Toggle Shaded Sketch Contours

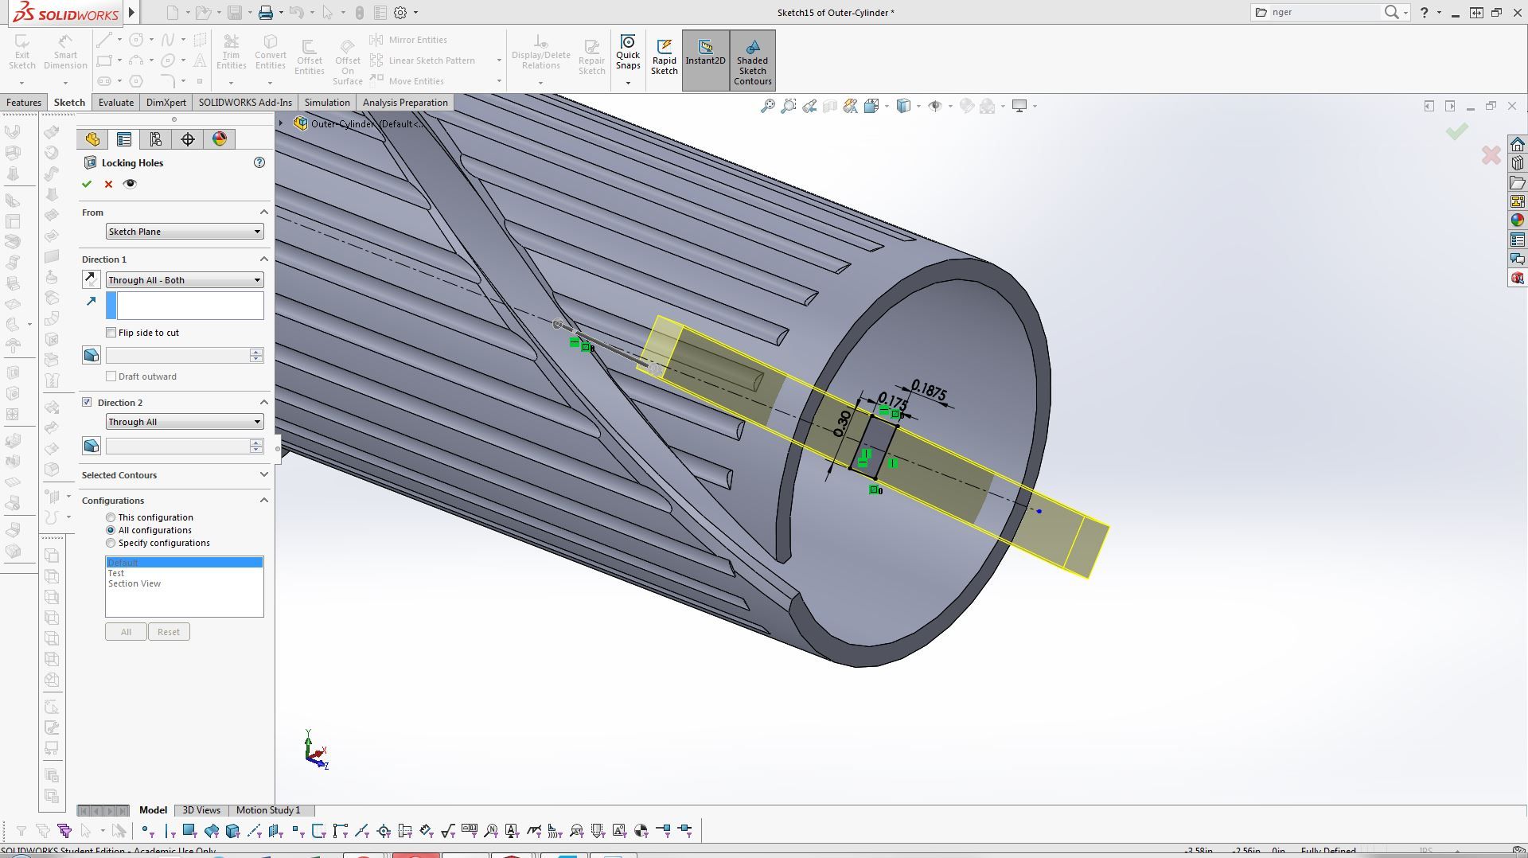tap(752, 60)
